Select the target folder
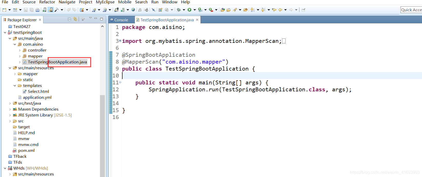This screenshot has width=422, height=177. pos(24,127)
